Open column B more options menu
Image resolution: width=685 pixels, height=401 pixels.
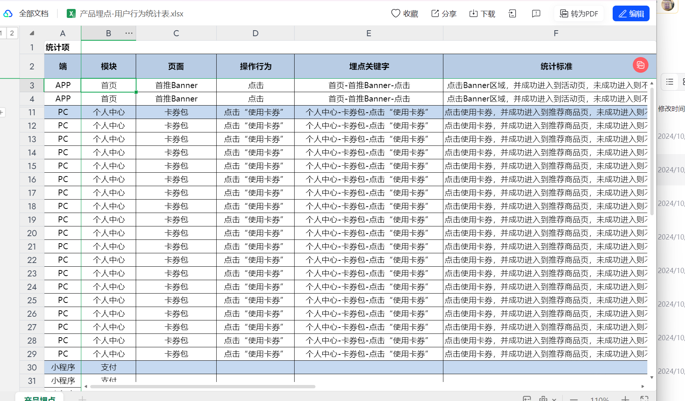129,33
